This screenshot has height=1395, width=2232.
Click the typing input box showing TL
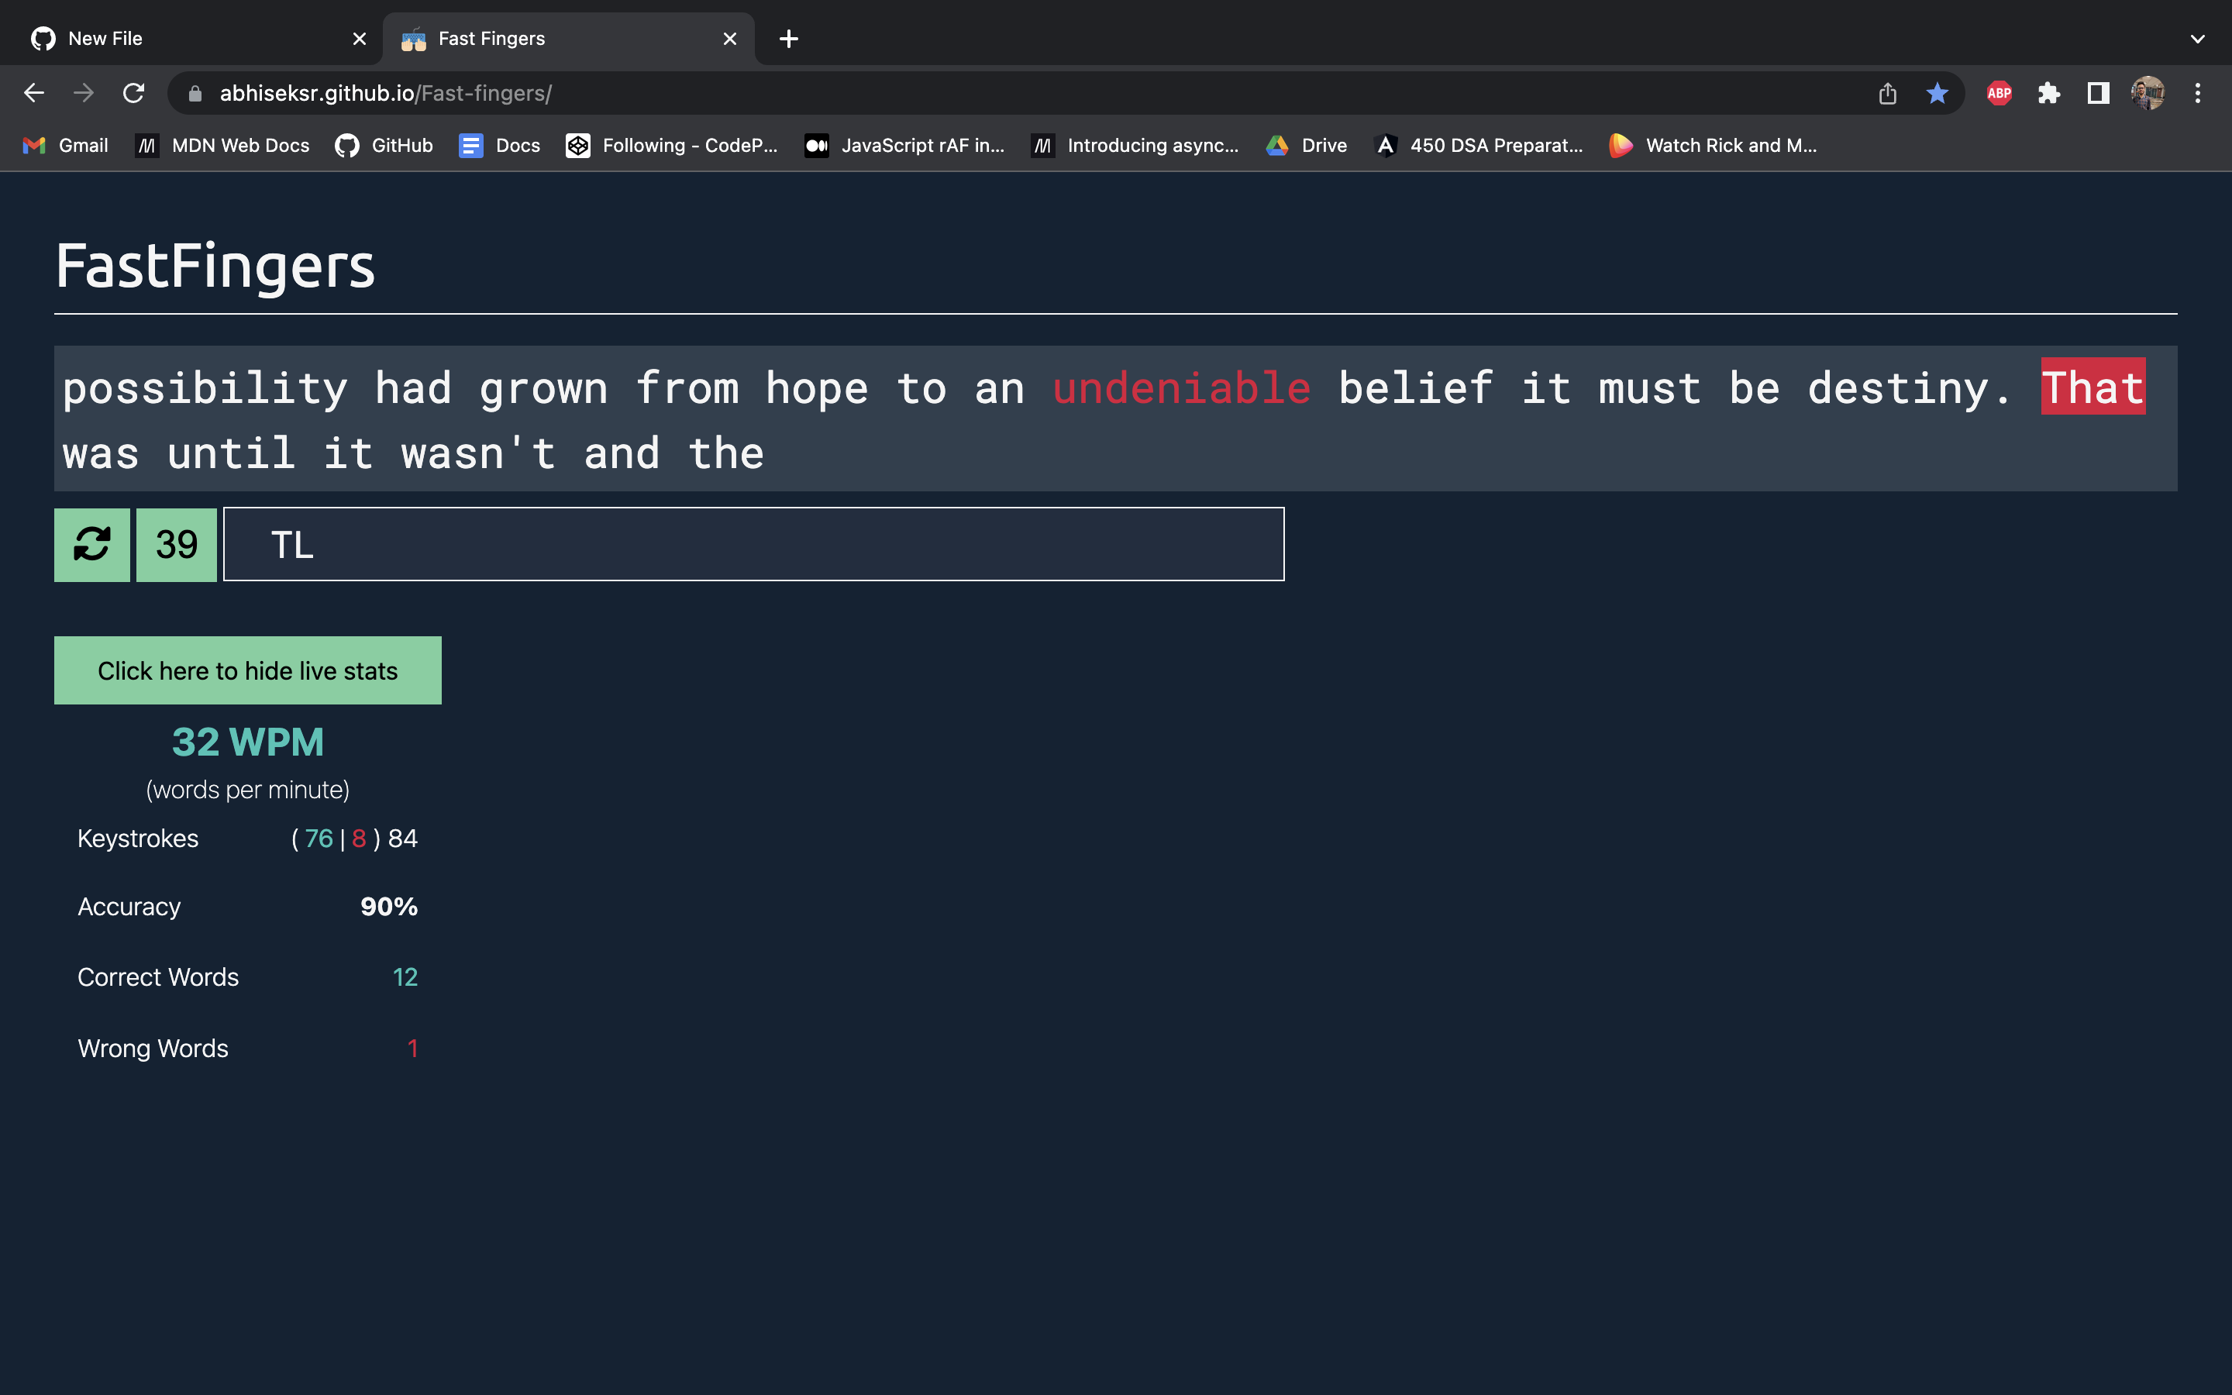753,544
